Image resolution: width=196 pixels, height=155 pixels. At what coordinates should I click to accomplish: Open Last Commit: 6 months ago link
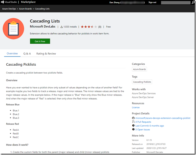(x=150, y=126)
